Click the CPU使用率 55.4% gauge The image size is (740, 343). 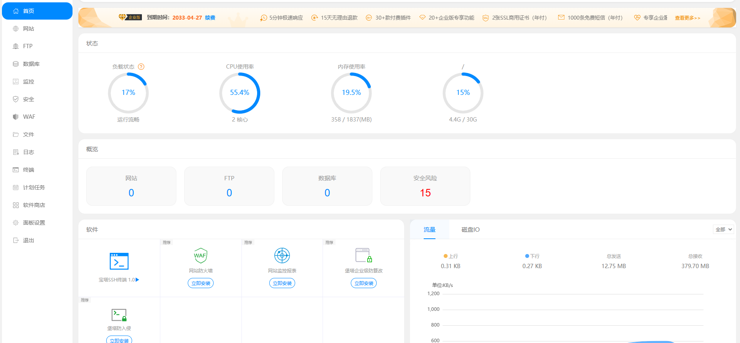click(240, 93)
